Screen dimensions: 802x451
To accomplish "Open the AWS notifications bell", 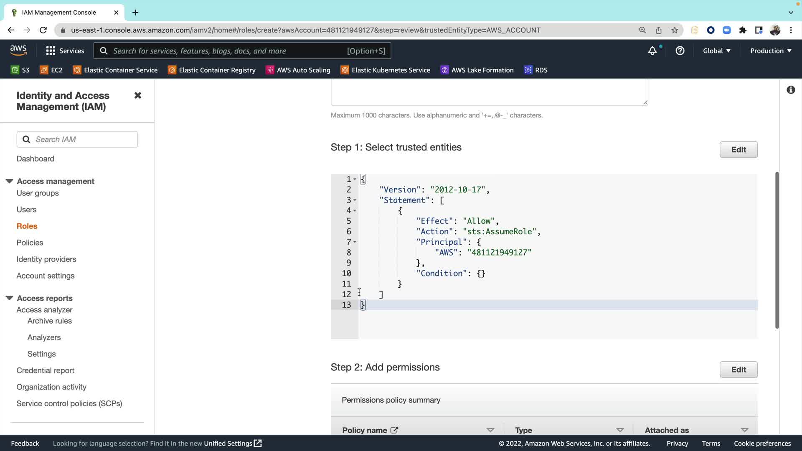I will 652,51.
